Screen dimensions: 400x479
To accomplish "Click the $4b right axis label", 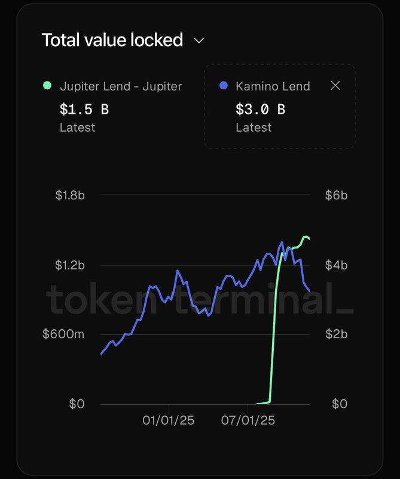I will click(x=336, y=265).
